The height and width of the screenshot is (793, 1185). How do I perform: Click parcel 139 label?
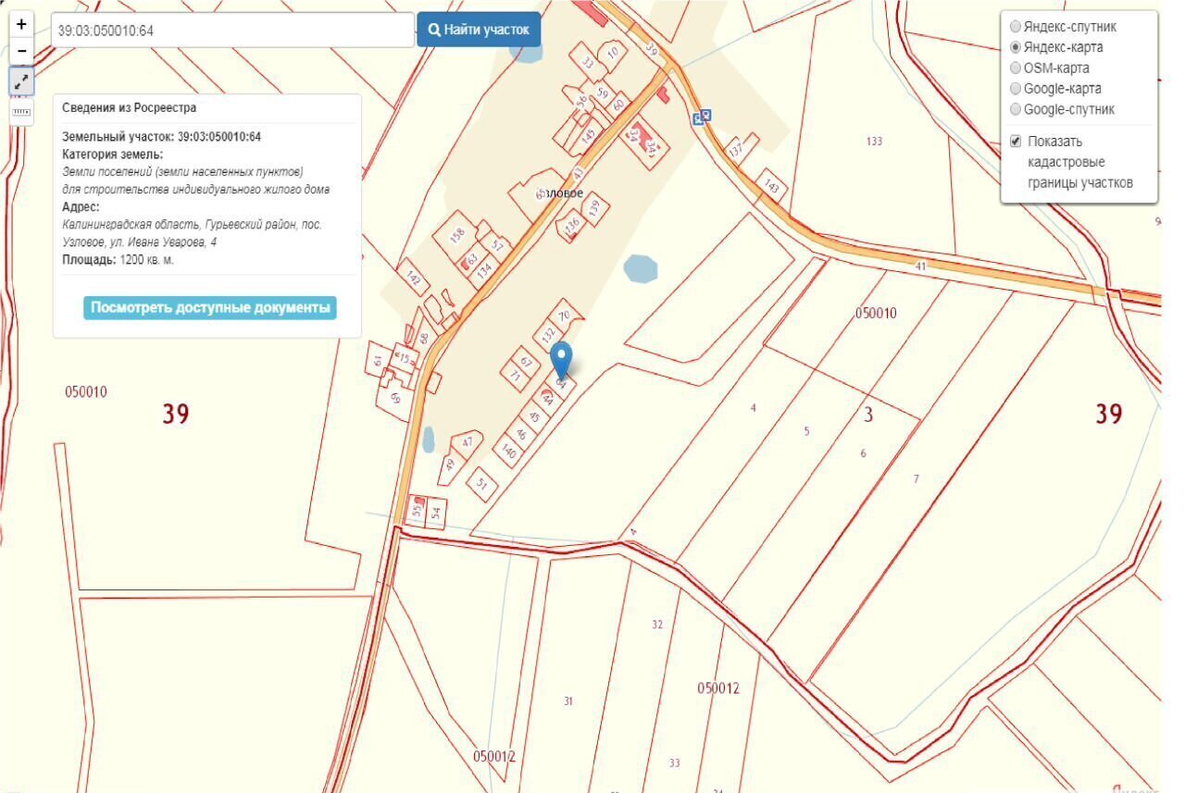click(x=594, y=208)
